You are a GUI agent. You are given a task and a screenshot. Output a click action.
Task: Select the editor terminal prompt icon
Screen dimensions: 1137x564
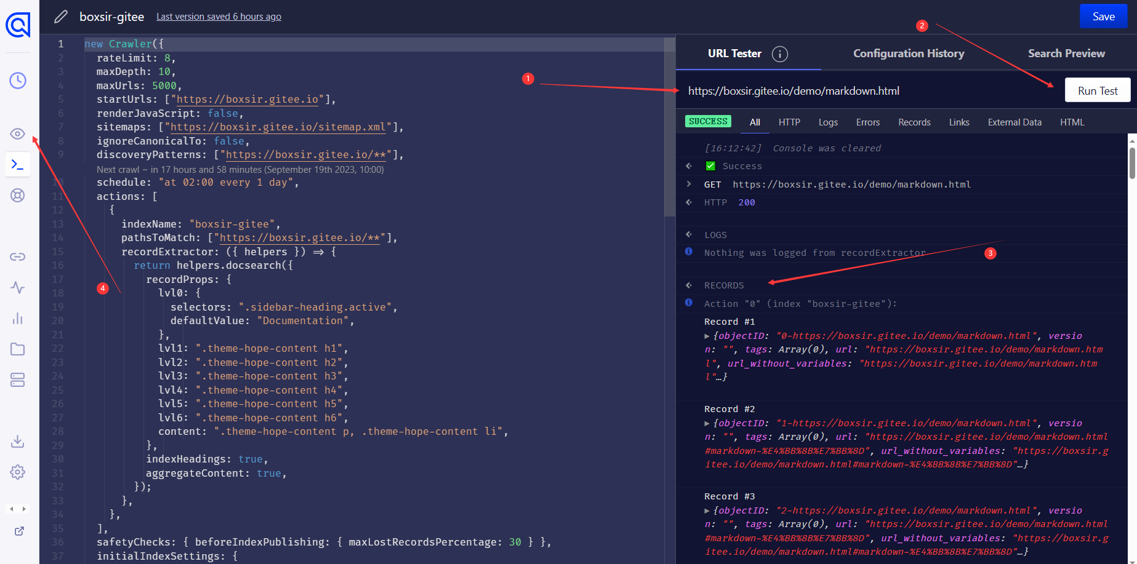(18, 164)
